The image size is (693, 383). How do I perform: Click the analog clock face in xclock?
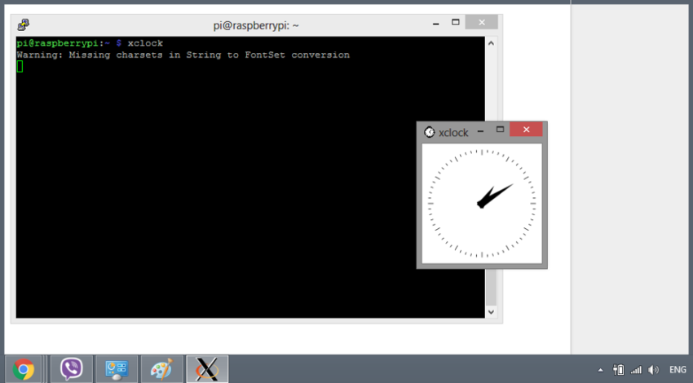click(482, 203)
